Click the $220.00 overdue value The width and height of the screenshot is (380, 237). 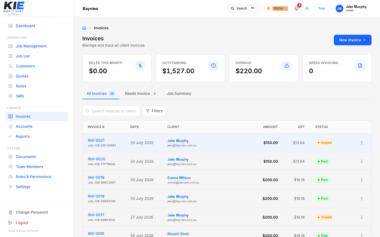[249, 71]
